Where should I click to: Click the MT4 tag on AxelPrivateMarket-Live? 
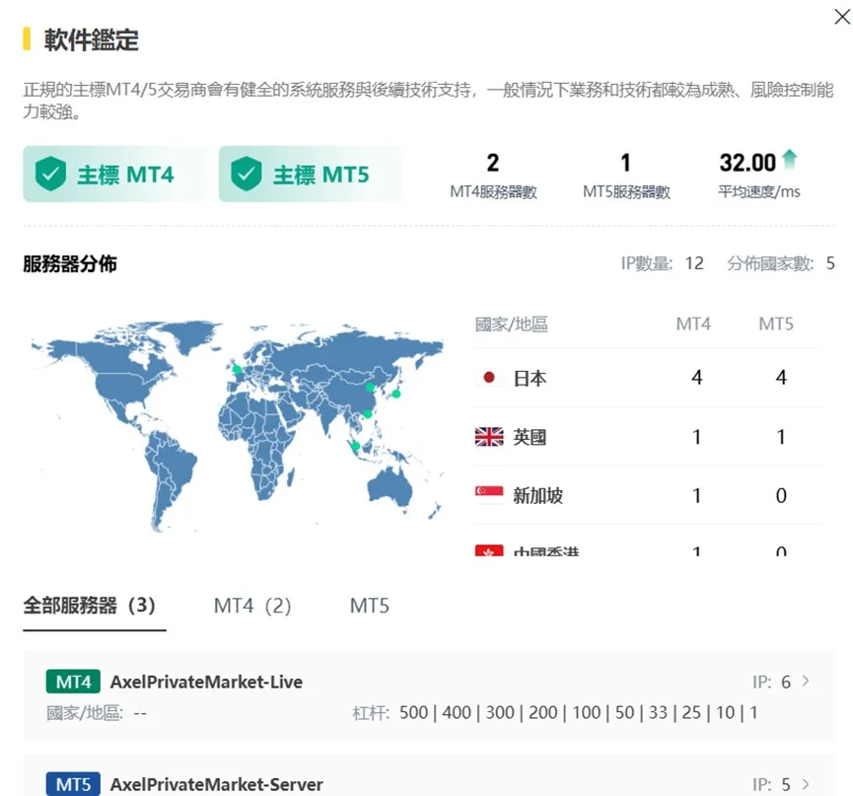click(73, 682)
